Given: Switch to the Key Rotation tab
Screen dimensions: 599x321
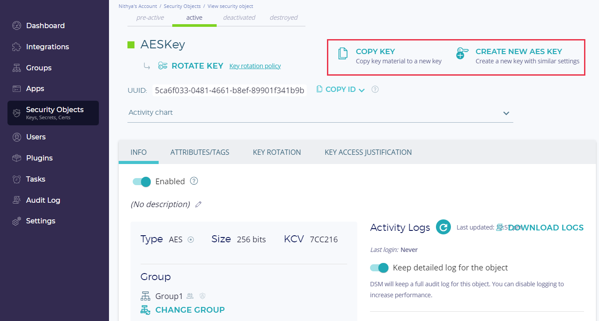Looking at the screenshot, I should [x=277, y=152].
